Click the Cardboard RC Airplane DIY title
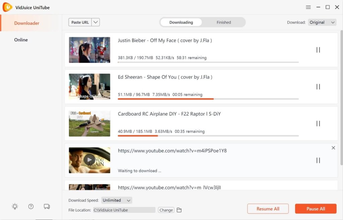This screenshot has height=220, width=343. (x=169, y=114)
